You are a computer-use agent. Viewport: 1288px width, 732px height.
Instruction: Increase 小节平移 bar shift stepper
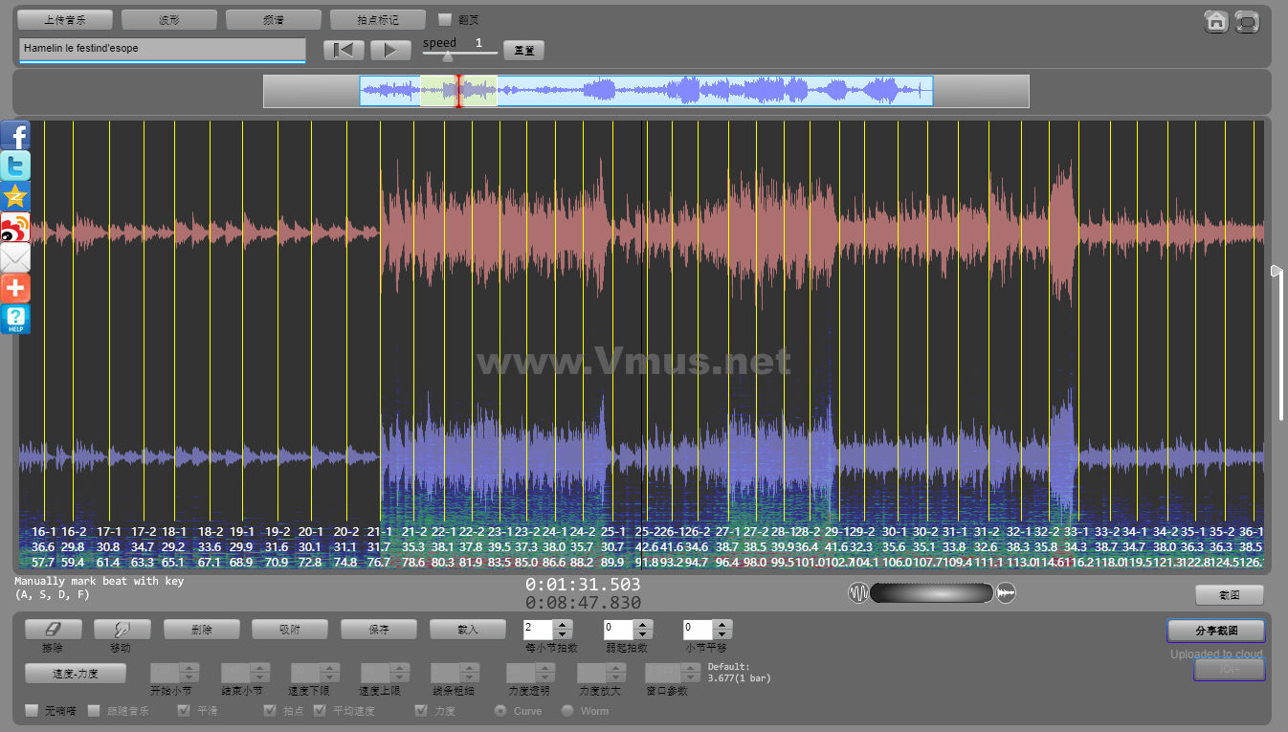point(723,625)
